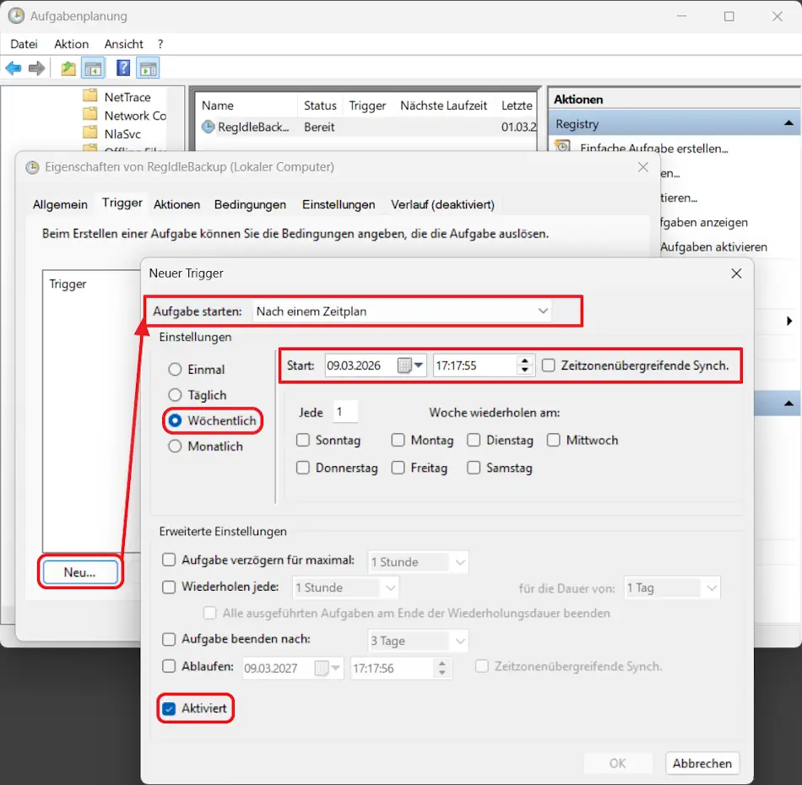Click the back navigation arrow
Screen dimensions: 802x785
pos(12,68)
